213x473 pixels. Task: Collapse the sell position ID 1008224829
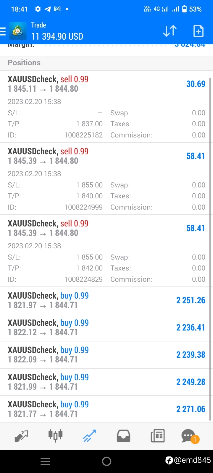[x=106, y=251]
